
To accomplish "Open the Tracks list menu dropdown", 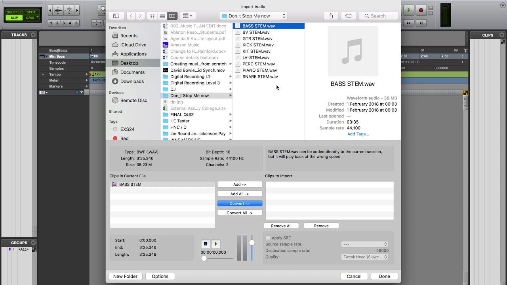I will [x=33, y=35].
